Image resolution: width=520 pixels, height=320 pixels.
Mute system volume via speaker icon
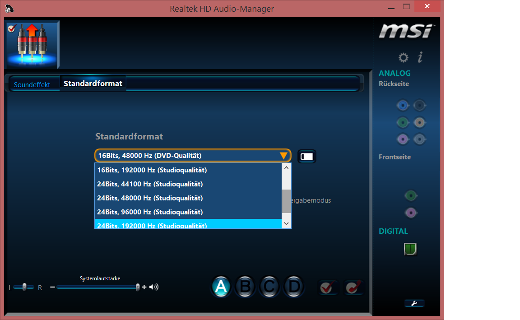coord(154,287)
